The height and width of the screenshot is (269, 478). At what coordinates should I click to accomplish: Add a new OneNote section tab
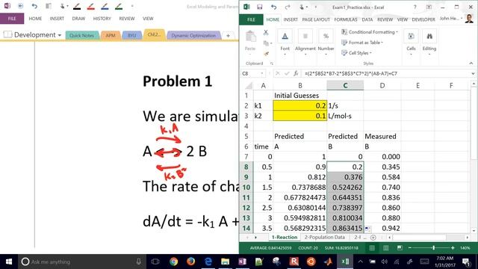pos(228,36)
